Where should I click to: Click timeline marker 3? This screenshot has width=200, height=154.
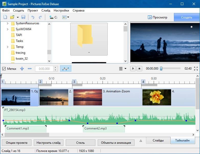[x=74, y=82]
